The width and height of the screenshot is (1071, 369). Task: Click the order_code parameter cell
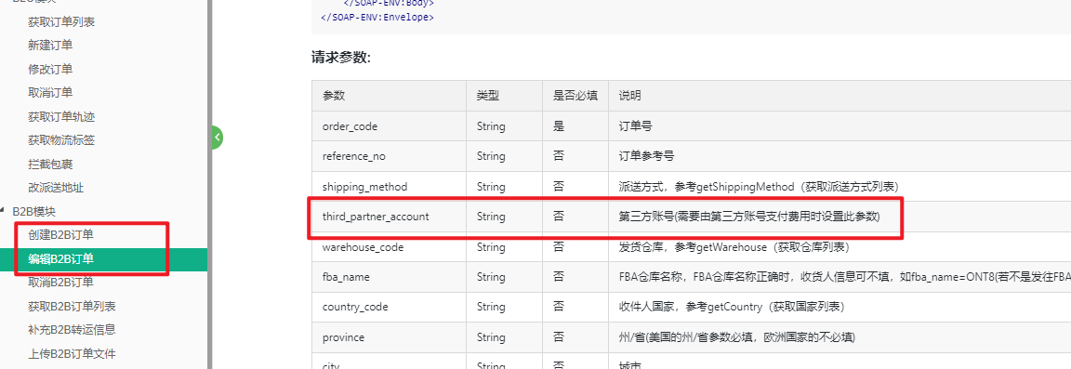pyautogui.click(x=390, y=126)
